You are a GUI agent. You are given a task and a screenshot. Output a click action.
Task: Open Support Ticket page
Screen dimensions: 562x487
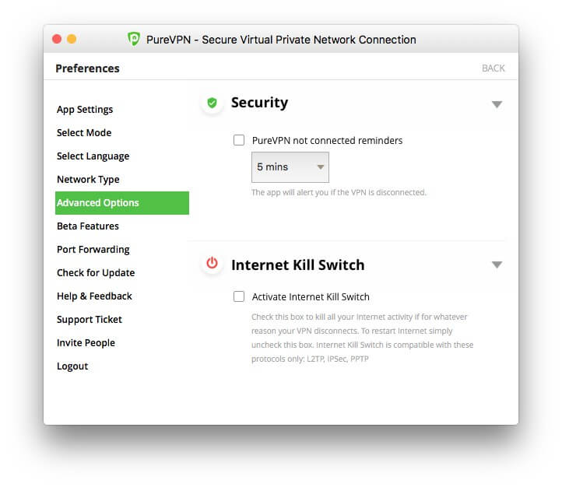(90, 320)
